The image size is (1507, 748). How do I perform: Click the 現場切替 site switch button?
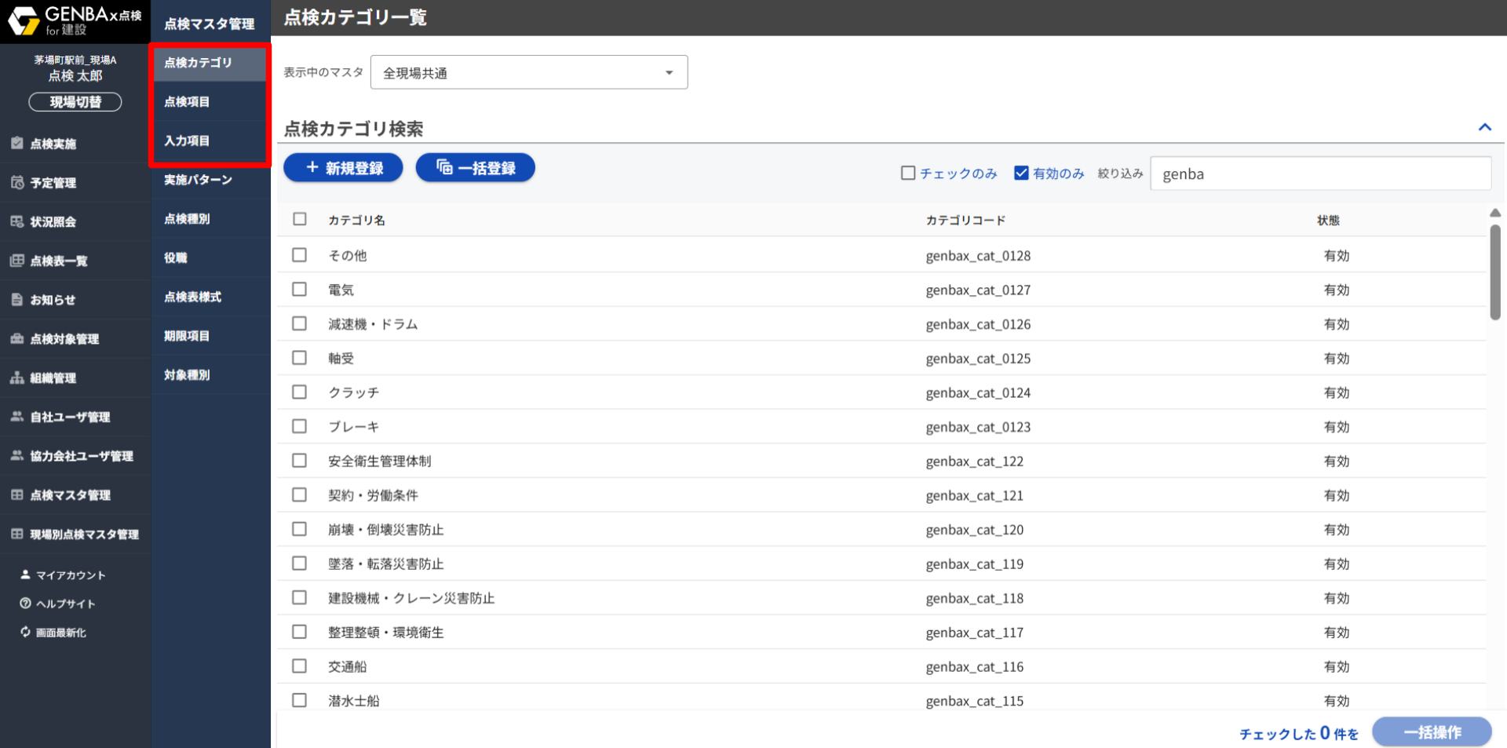(75, 102)
